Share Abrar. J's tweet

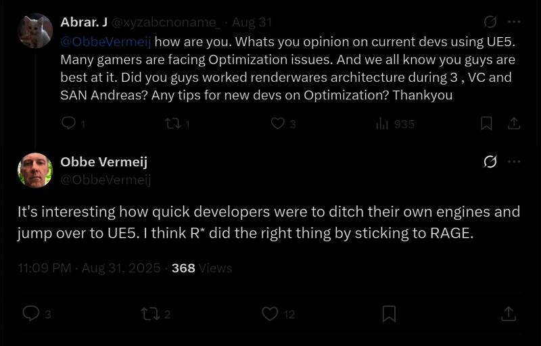514,124
